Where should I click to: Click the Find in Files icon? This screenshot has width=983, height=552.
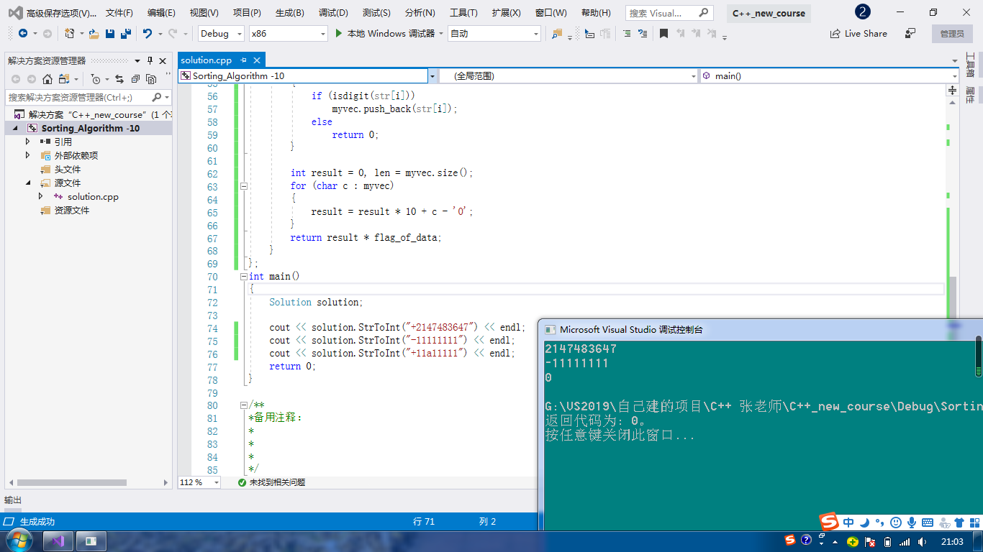tap(556, 33)
